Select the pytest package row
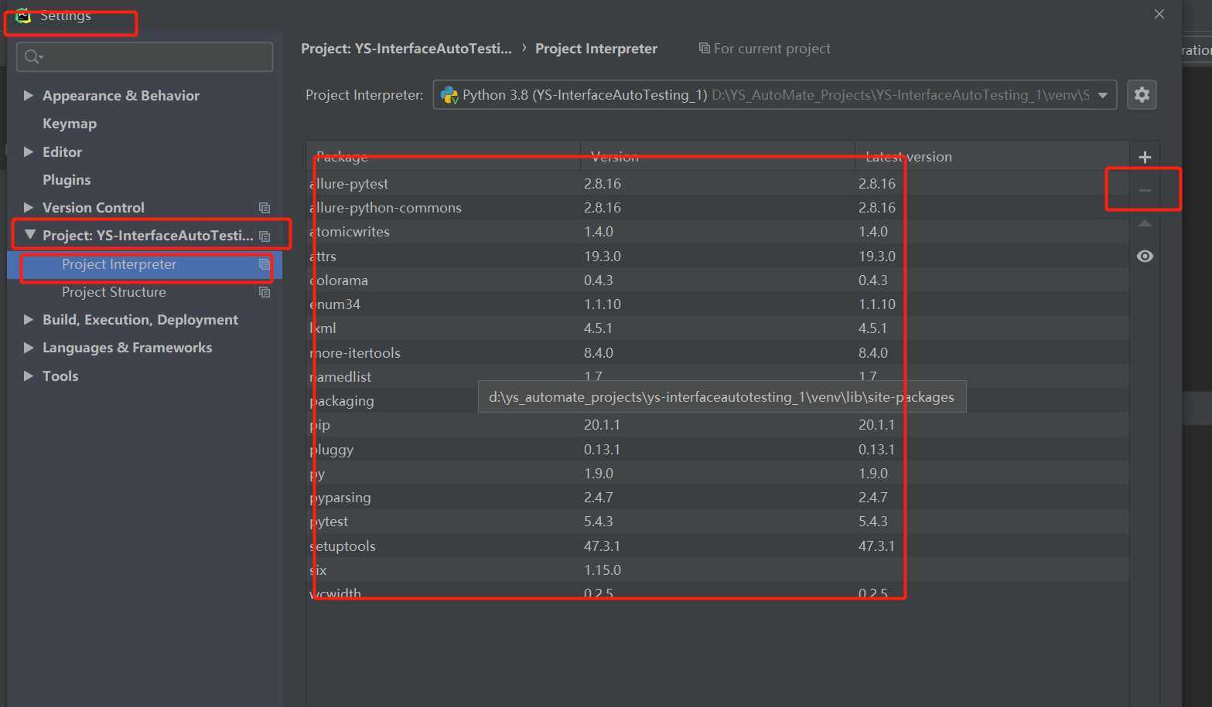1212x707 pixels. click(718, 522)
